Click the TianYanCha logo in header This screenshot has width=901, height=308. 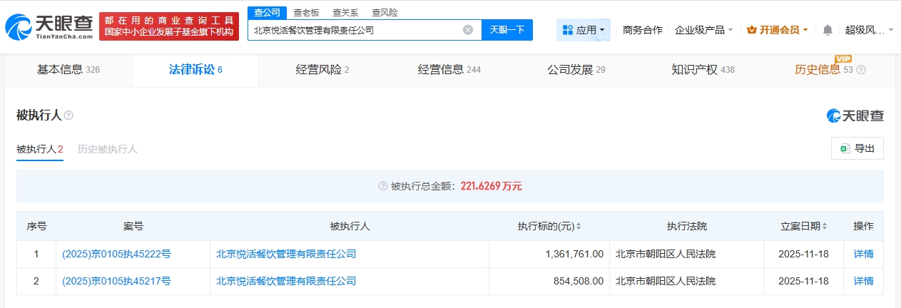pyautogui.click(x=49, y=26)
